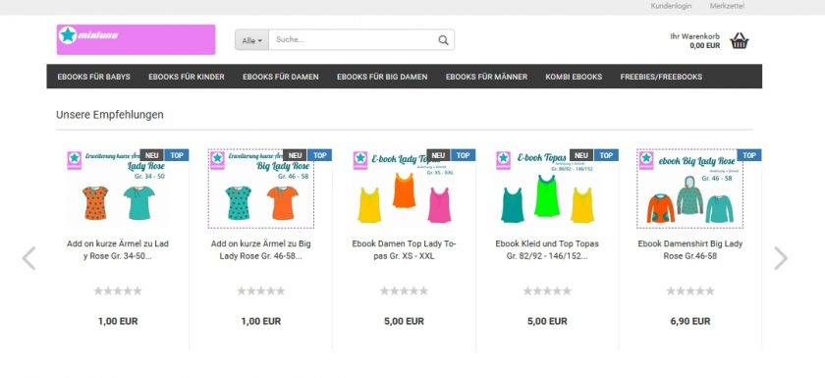This screenshot has width=825, height=378.
Task: Click into the Suche search field
Action: pyautogui.click(x=353, y=40)
